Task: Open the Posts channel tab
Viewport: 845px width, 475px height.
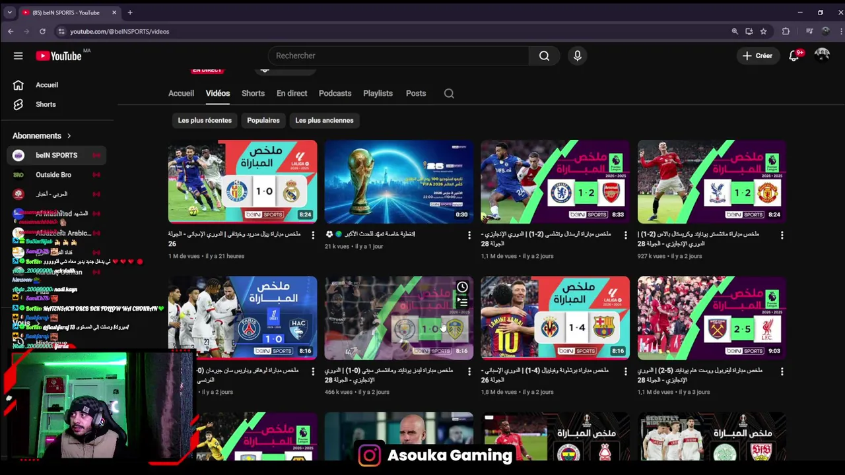Action: click(x=416, y=94)
